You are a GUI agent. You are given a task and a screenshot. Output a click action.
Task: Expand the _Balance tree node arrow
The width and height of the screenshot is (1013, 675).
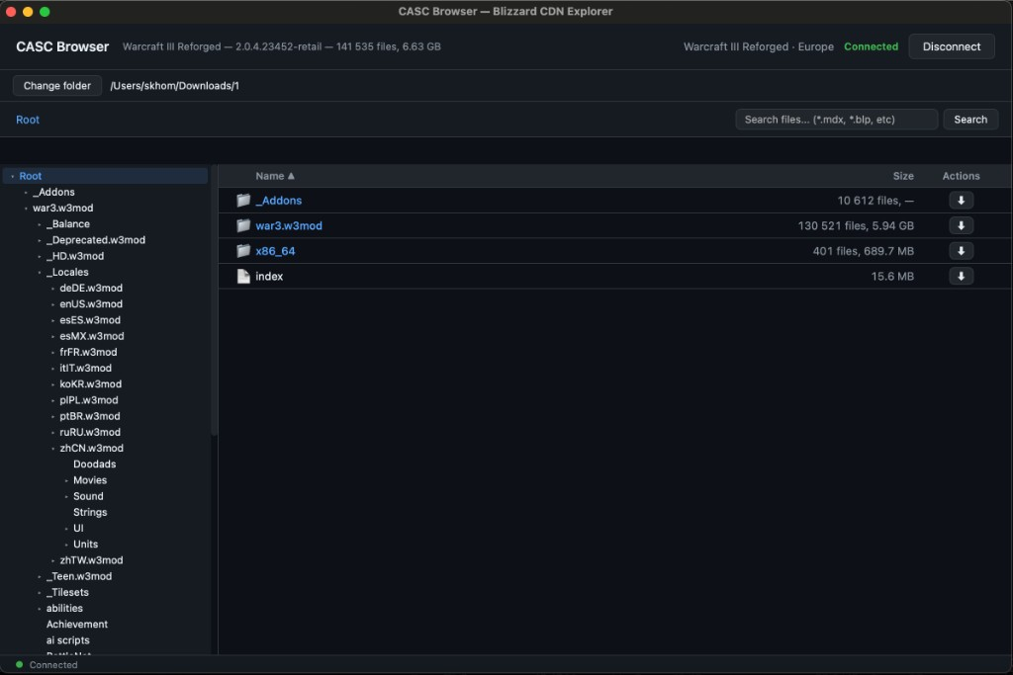point(40,224)
